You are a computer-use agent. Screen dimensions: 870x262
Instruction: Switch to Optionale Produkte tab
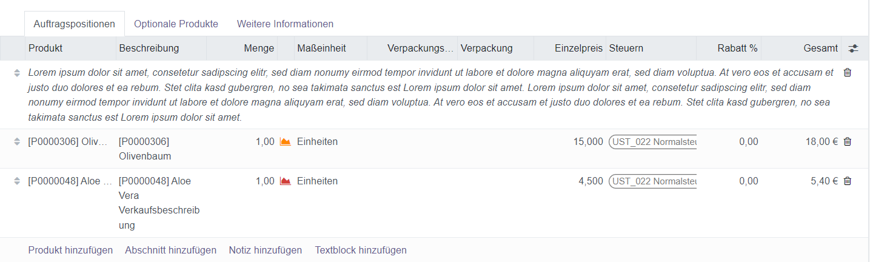coord(176,24)
